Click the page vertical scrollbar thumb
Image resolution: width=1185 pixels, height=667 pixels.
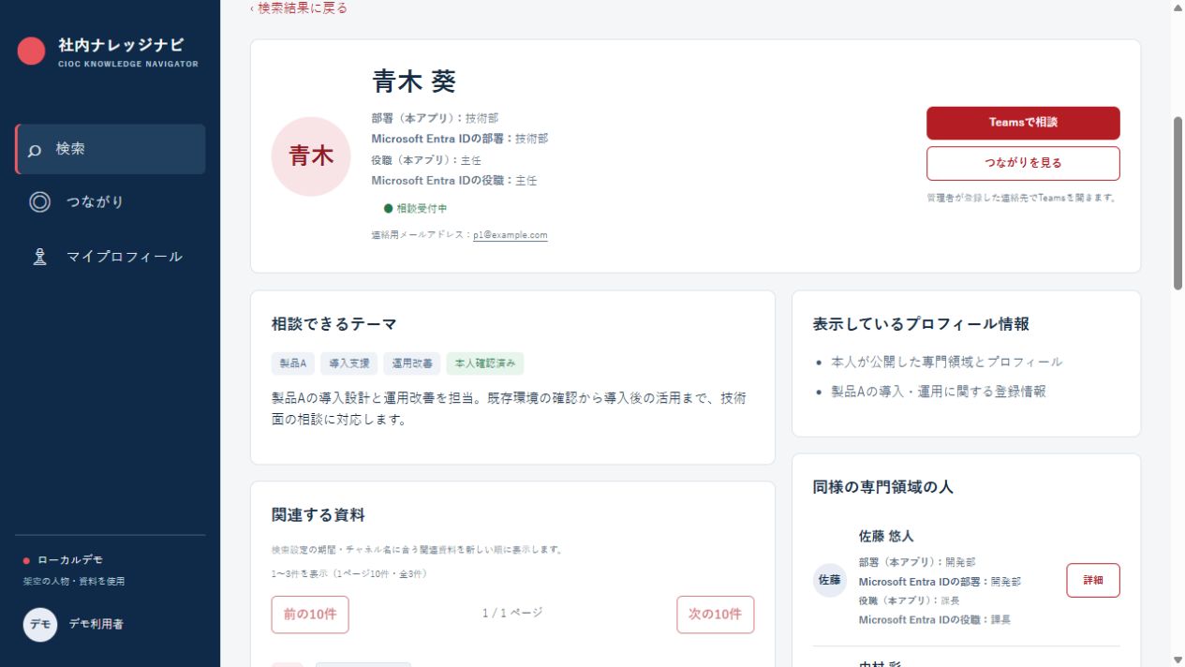pyautogui.click(x=1178, y=202)
